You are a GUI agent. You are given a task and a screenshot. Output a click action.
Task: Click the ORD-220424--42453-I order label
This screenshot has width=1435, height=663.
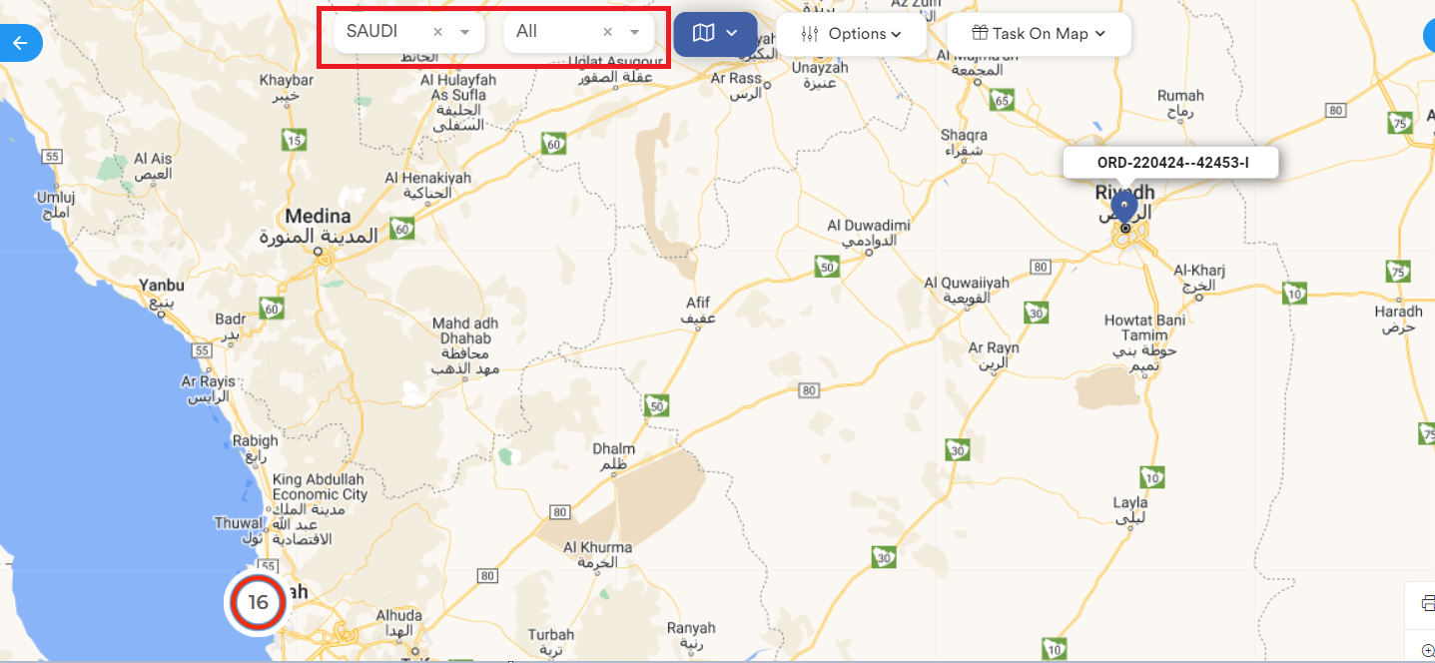(x=1171, y=162)
